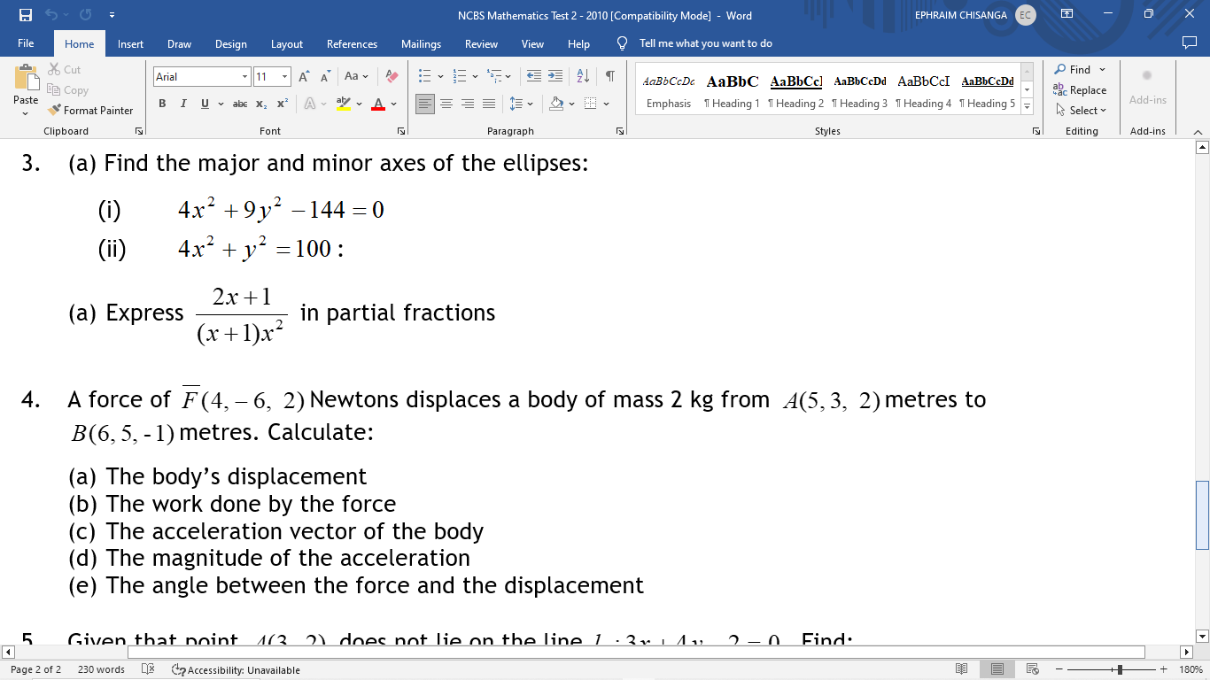Switch to the Layout tab
The image size is (1210, 680).
coord(286,43)
